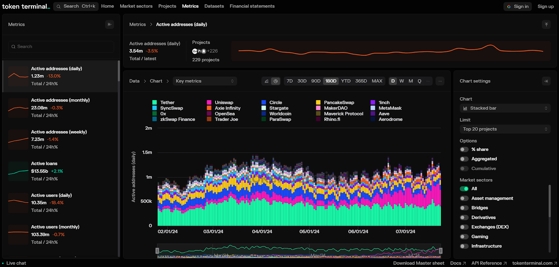Go to the Home nav item

click(x=108, y=6)
